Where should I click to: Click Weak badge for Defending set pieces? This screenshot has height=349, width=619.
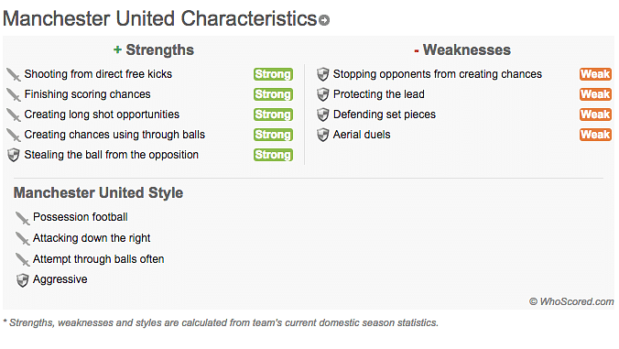pyautogui.click(x=595, y=115)
